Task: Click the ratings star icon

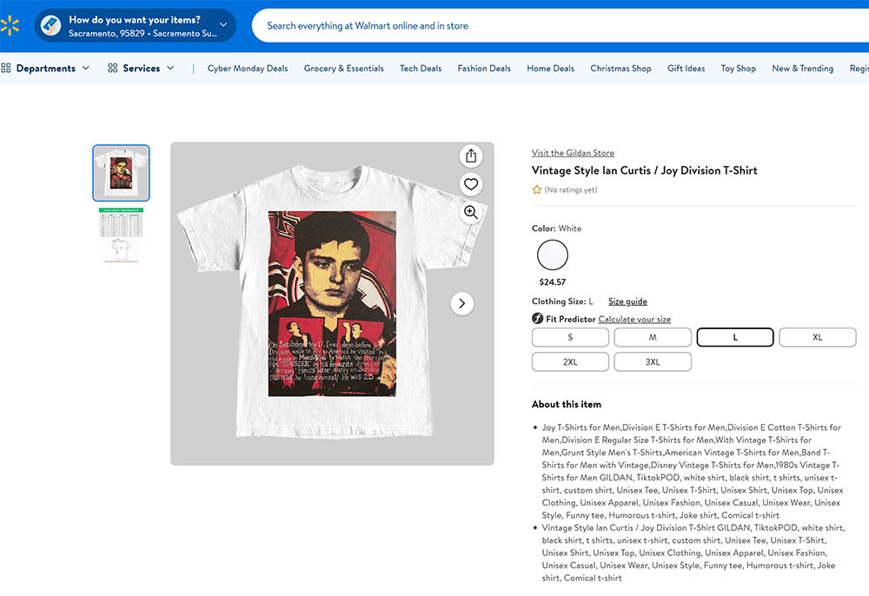Action: click(537, 189)
